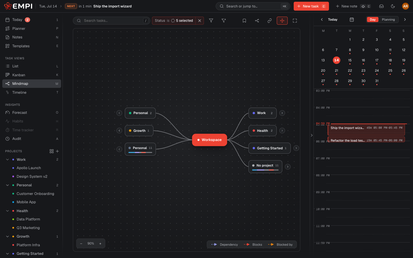
Task: Open Planner in sidebar
Action: (32, 29)
